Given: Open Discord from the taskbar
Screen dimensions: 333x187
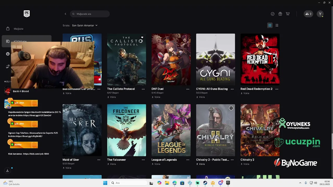Looking at the screenshot, I should (221, 183).
